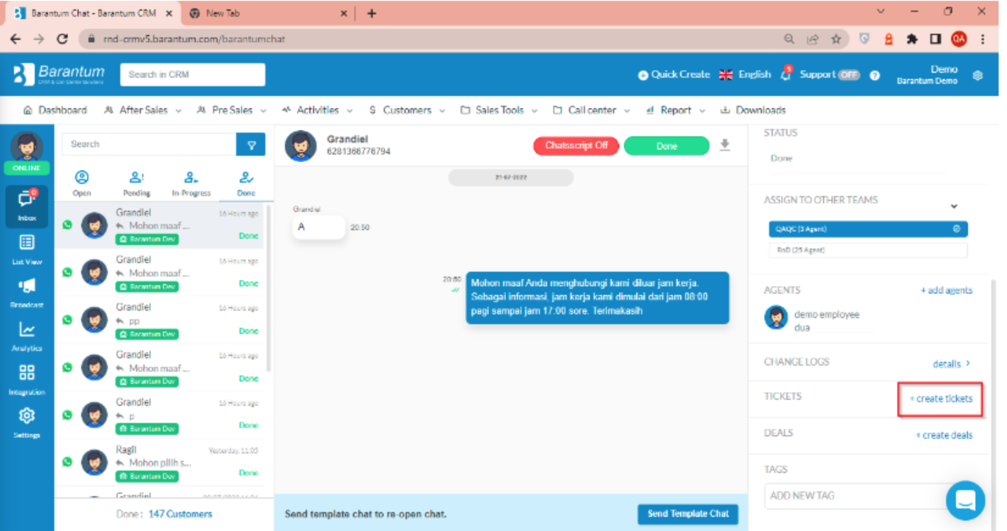The height and width of the screenshot is (531, 1007).
Task: Click the Quick Create plus icon
Action: tap(643, 75)
